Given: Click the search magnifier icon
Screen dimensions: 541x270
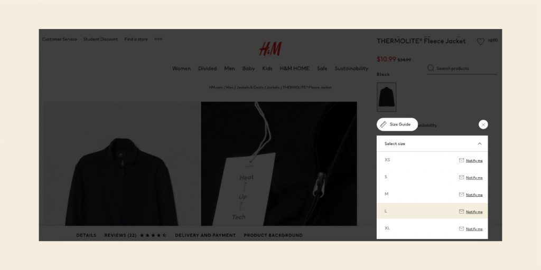Looking at the screenshot, I should click(x=430, y=68).
